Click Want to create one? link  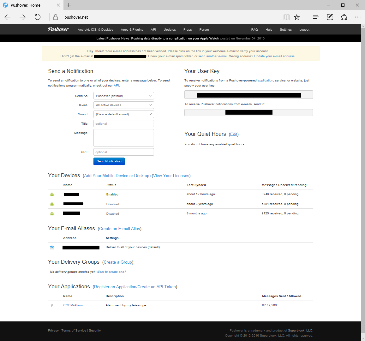point(111,272)
